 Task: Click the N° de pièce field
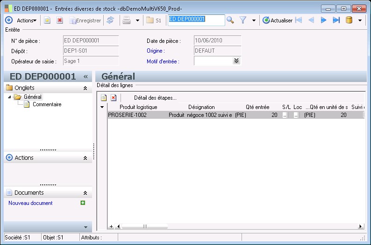[91, 41]
